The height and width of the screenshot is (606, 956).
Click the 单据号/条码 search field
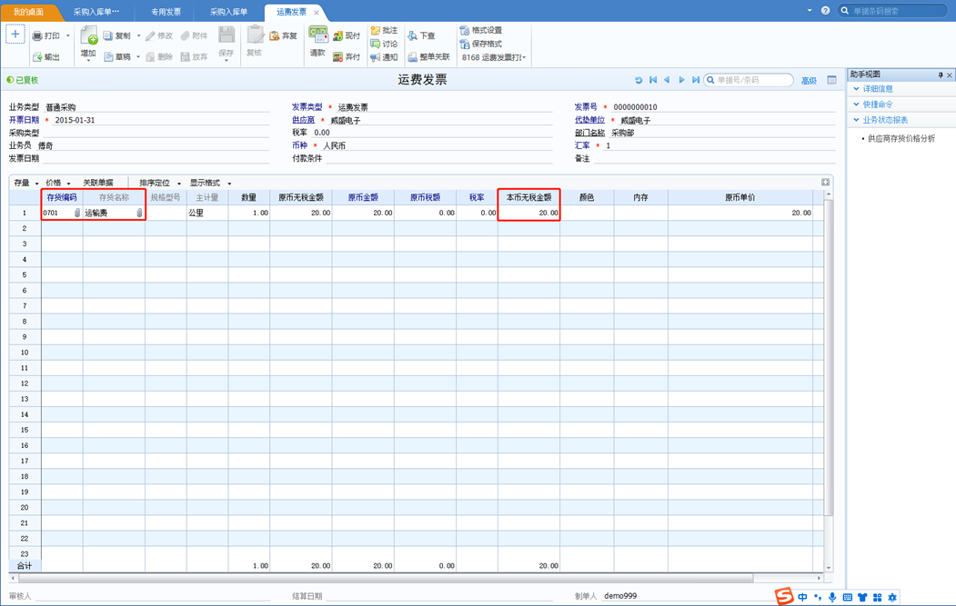point(749,80)
